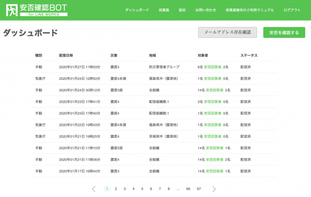Open 従業員 menu item
Image resolution: width=311 pixels, height=197 pixels.
(164, 10)
